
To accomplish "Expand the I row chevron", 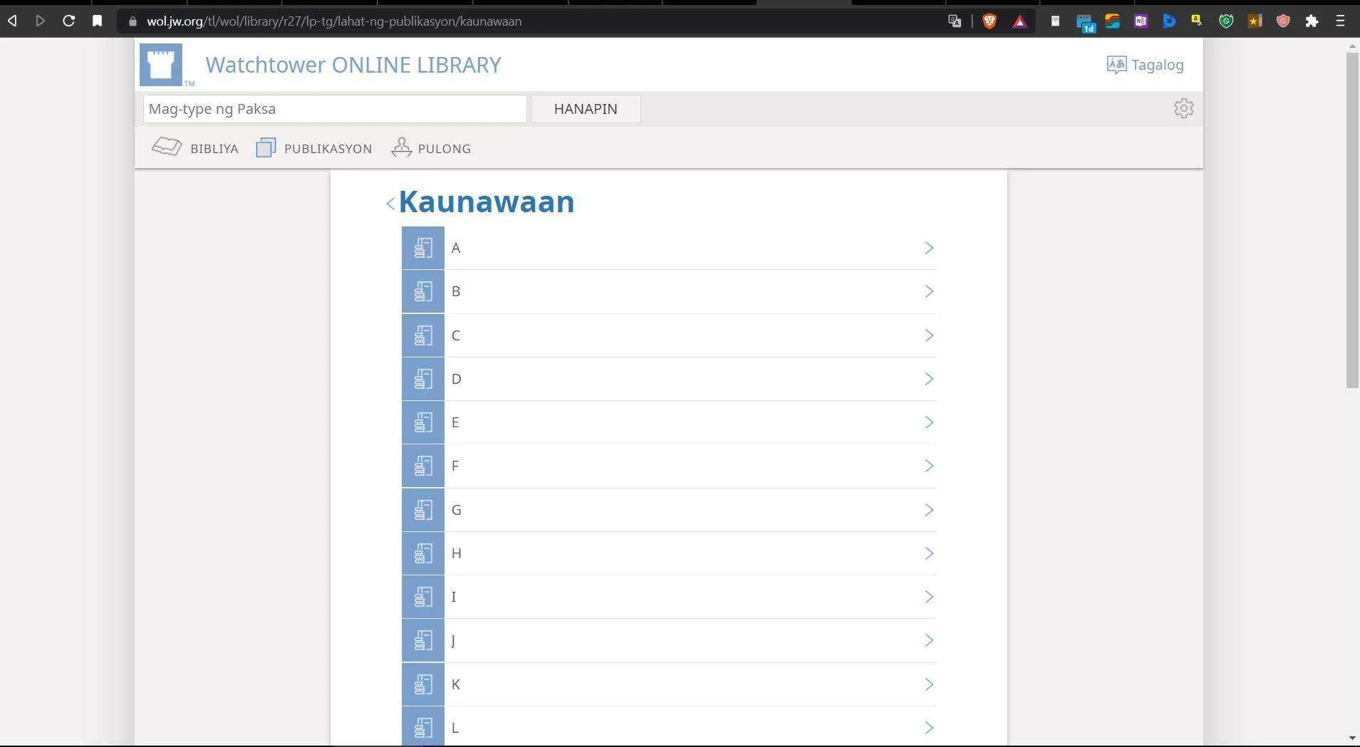I will click(929, 597).
